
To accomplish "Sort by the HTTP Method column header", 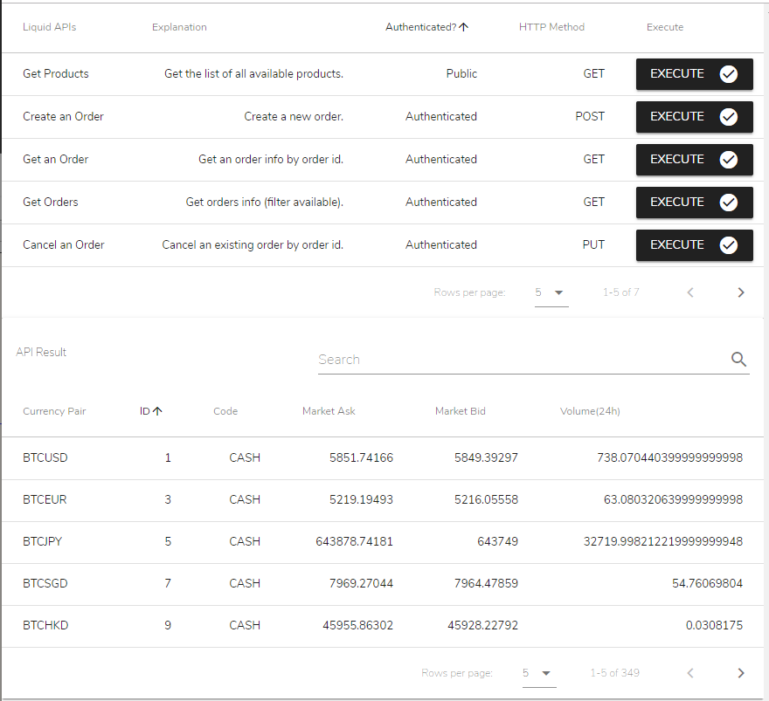I will tap(551, 27).
